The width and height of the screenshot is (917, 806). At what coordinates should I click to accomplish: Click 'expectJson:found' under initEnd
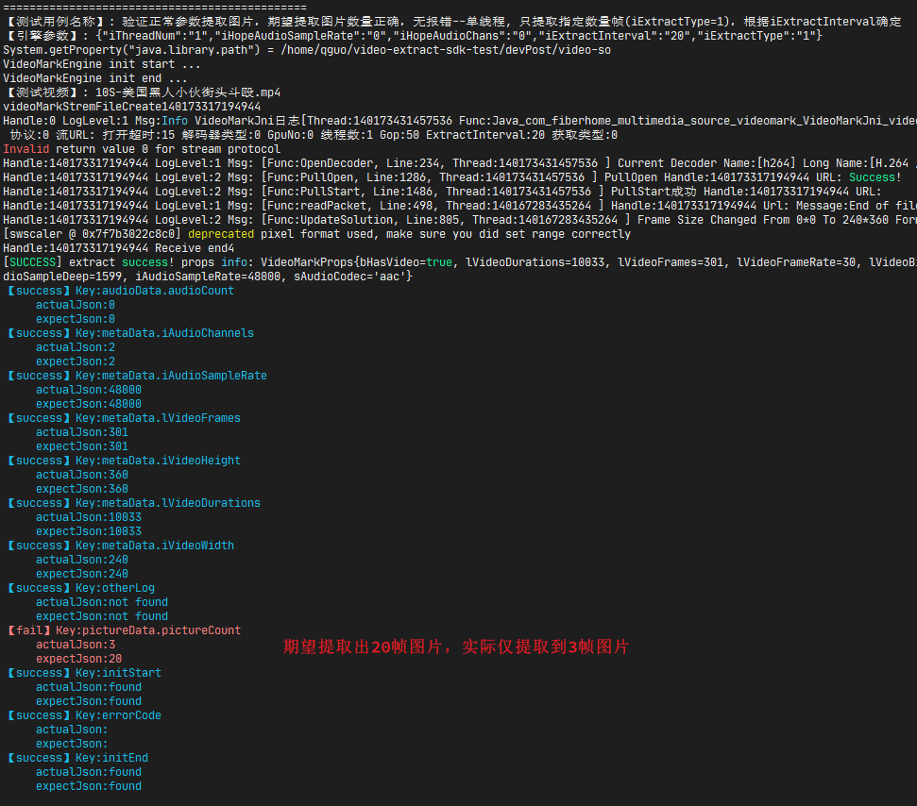pos(89,787)
